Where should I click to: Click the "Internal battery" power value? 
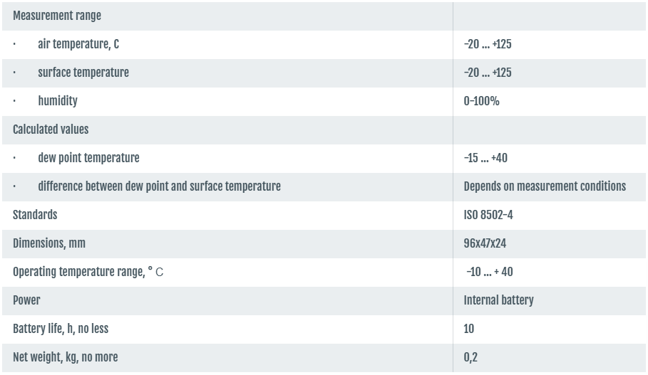[x=498, y=300]
